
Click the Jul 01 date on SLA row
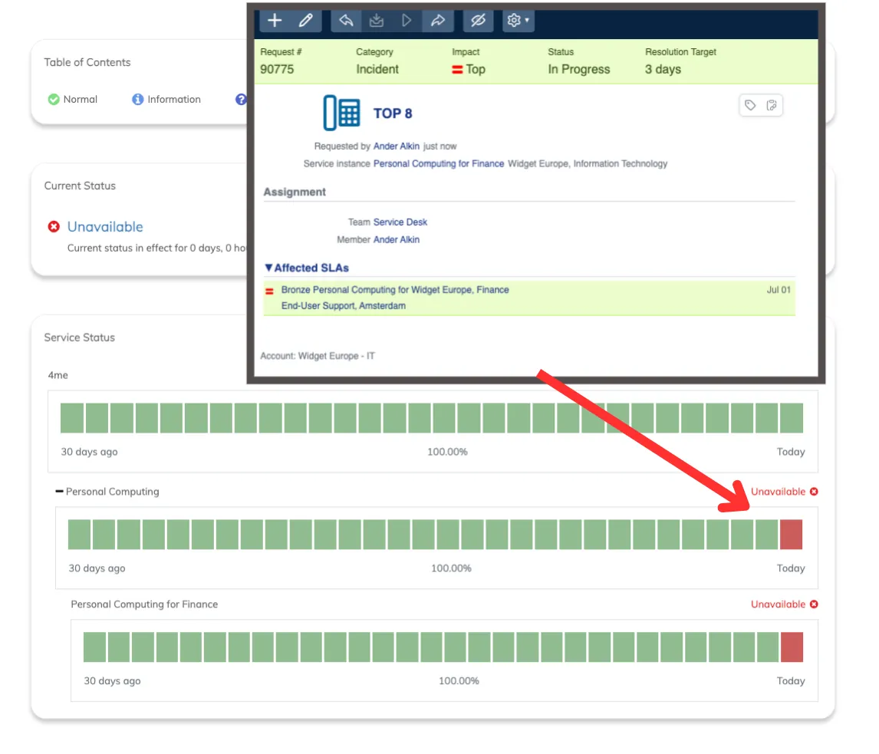pyautogui.click(x=779, y=290)
